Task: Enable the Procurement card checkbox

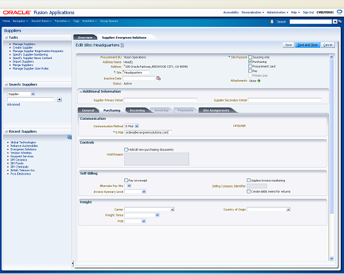Action: (x=250, y=66)
